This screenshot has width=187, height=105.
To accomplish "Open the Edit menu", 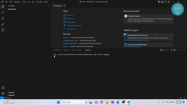I will (x=11, y=2).
